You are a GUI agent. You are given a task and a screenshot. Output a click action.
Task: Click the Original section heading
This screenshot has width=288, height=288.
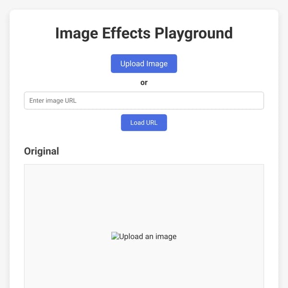[x=41, y=151]
